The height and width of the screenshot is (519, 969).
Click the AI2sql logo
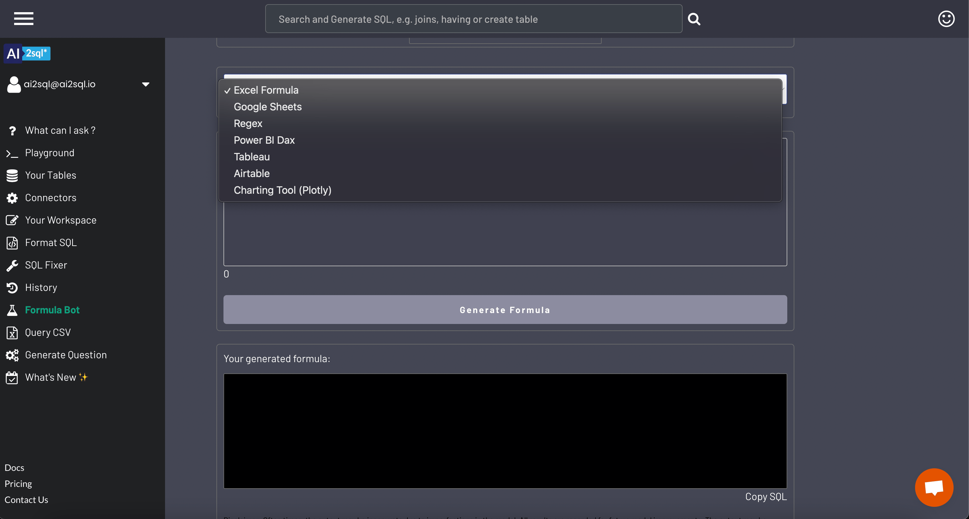27,53
